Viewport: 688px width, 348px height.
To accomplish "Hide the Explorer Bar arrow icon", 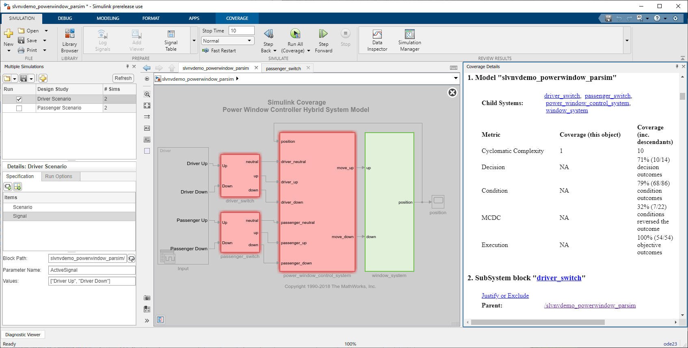I will pos(147,79).
